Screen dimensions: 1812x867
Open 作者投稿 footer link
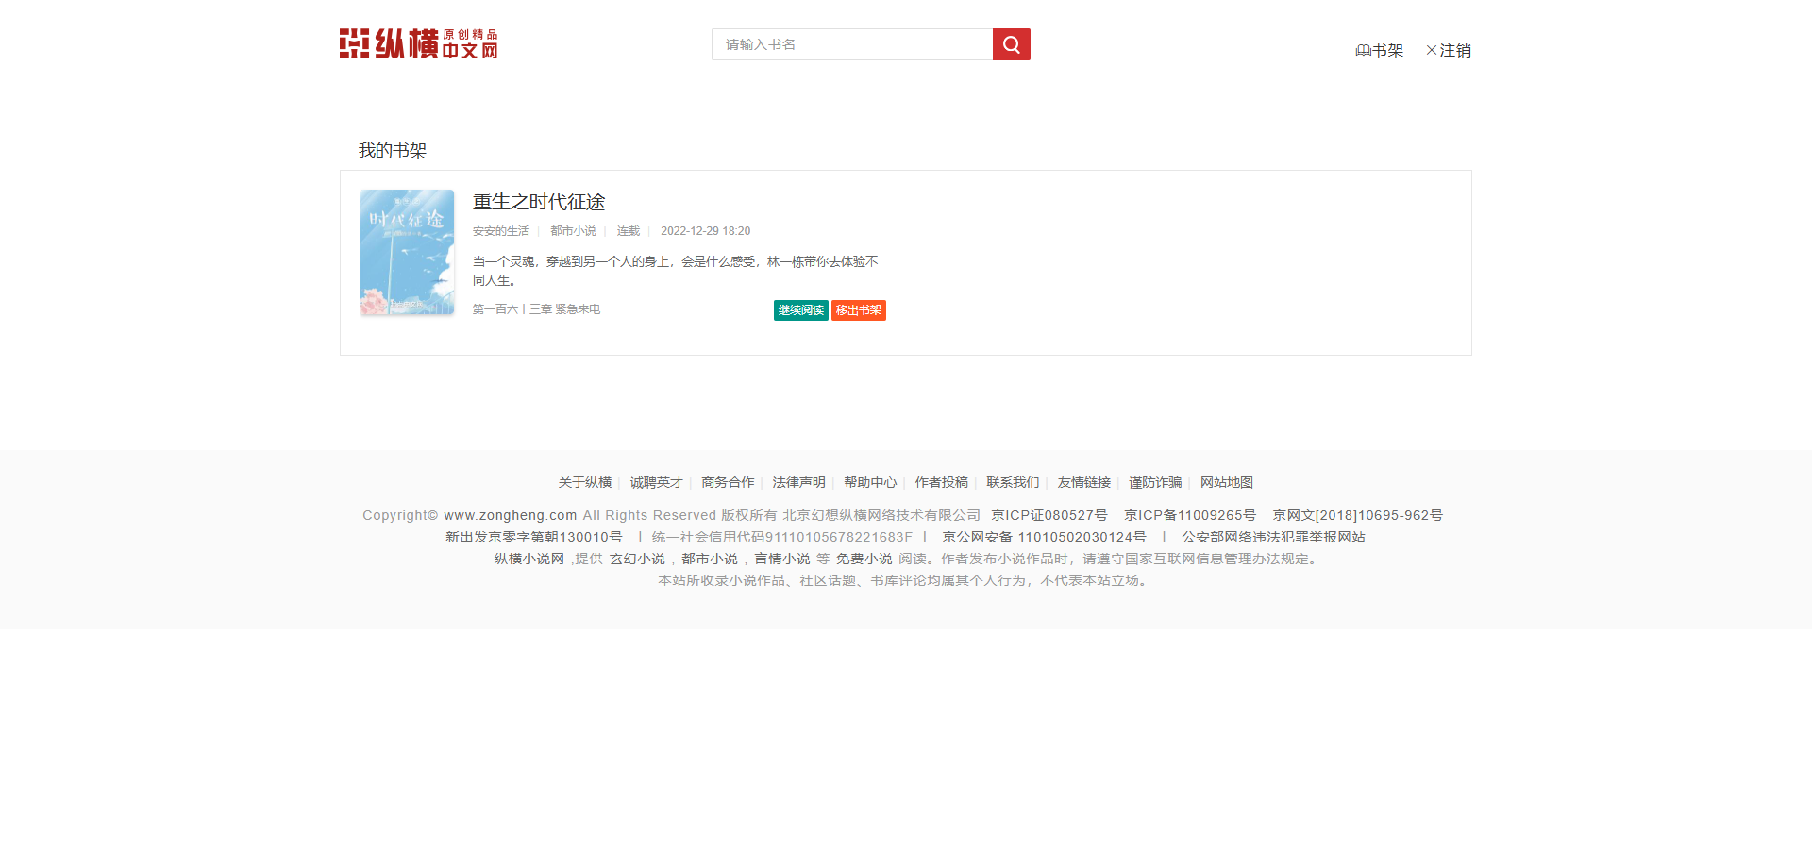[x=941, y=482]
